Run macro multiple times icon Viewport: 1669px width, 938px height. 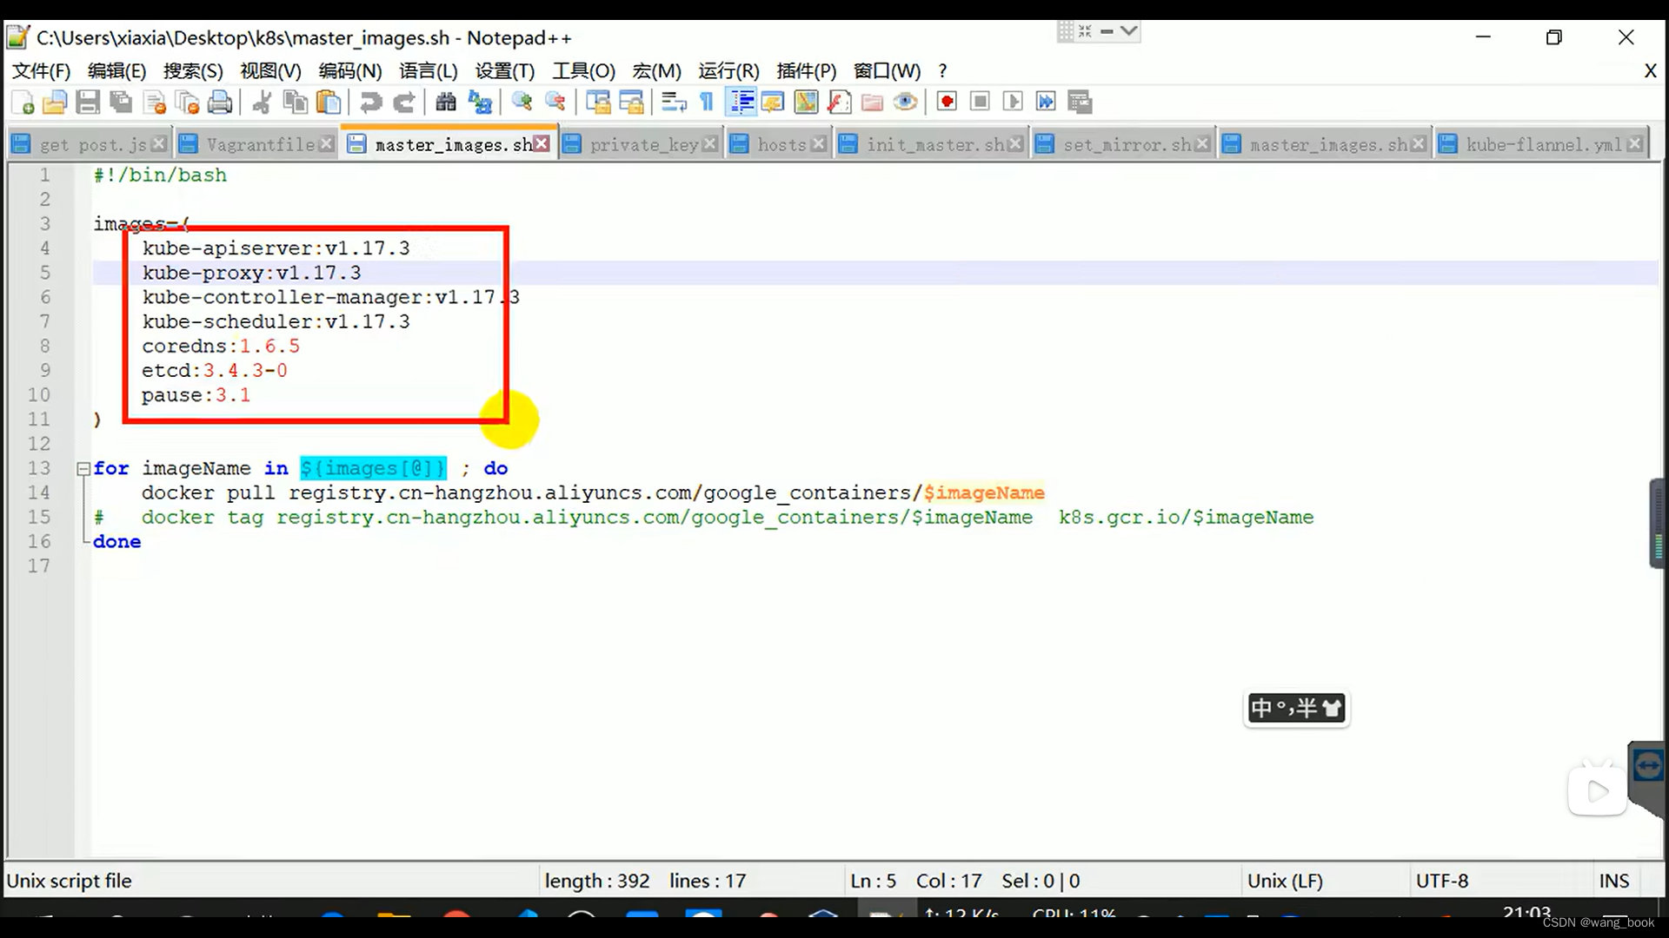(1046, 102)
